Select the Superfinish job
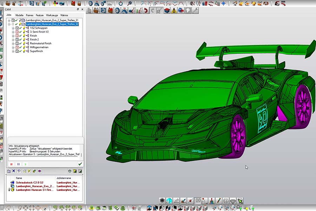Screen dimensions: 316x211 (x=37, y=51)
